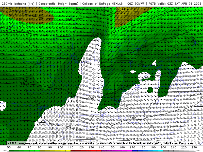203x152 pixels.
Task: Click the 130 value on the color scale
Action: click(x=91, y=147)
